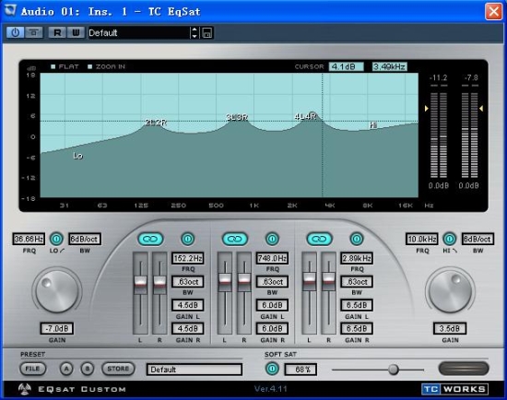Toggle the HI shelf band power button
This screenshot has width=507, height=400.
point(450,239)
